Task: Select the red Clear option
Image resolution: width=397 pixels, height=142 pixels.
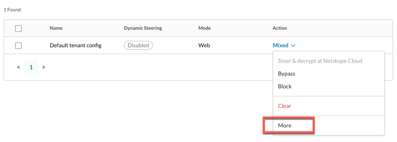Action: coord(285,106)
